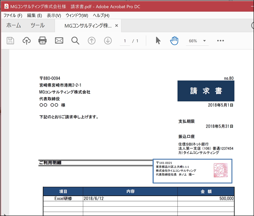Viewport: 254px width, 216px height.
Task: Click the 下記のとおりご請求申し上げます sentence
Action: tap(69, 117)
